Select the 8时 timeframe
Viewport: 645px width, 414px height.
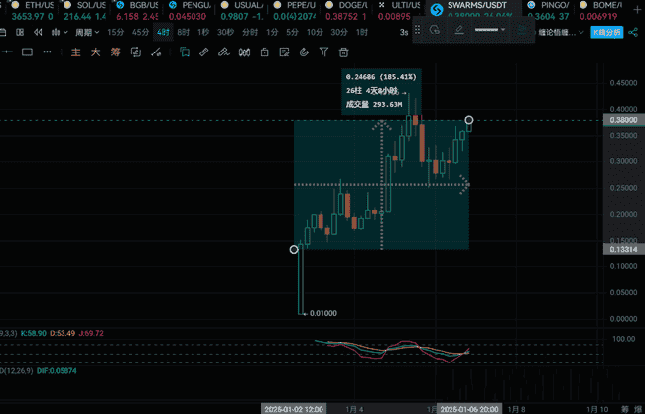183,32
